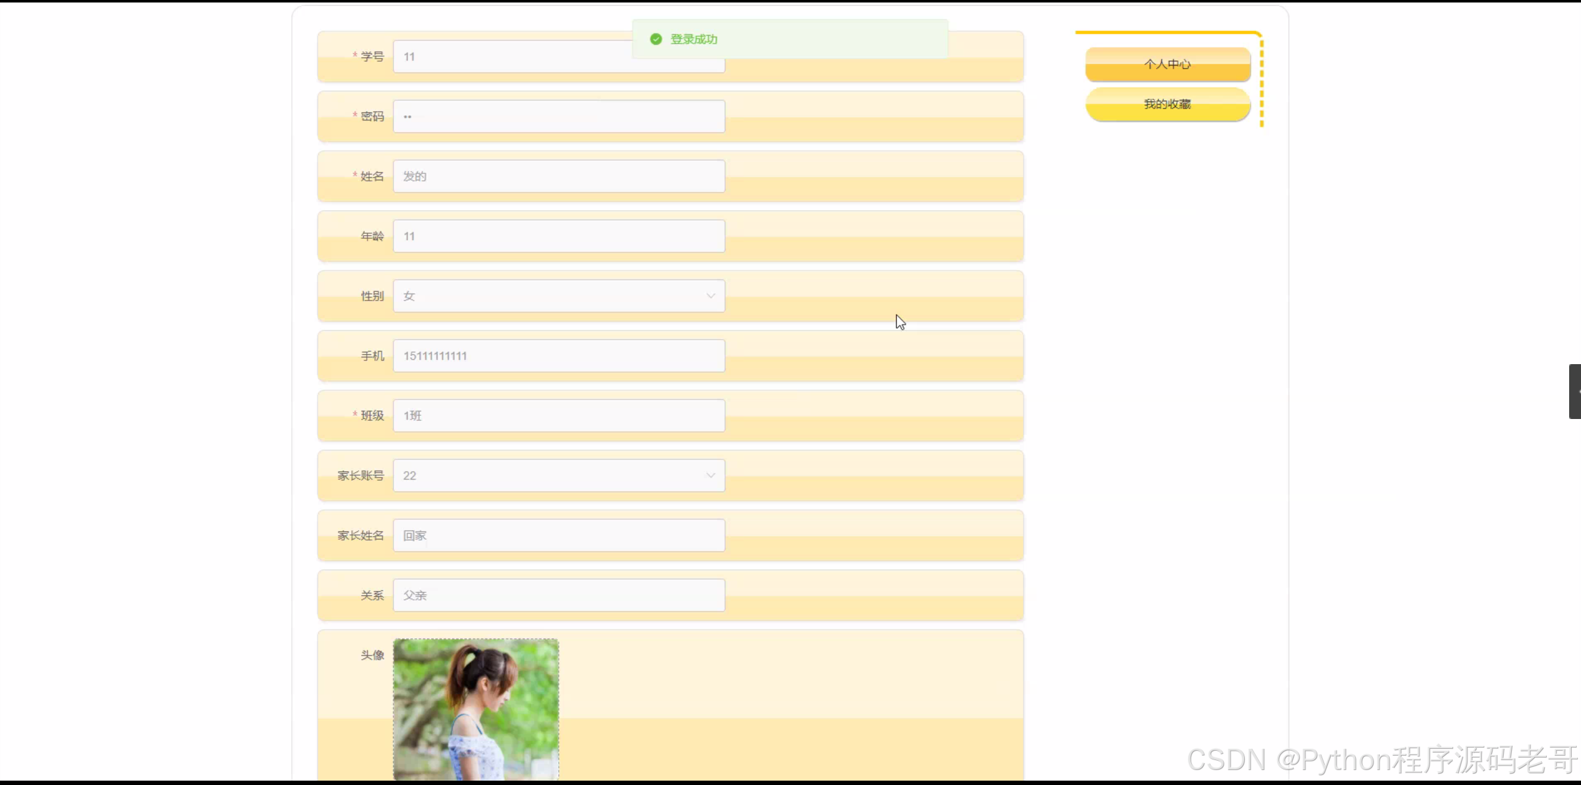This screenshot has height=785, width=1581.
Task: Click the 关系 input field
Action: [x=558, y=595]
